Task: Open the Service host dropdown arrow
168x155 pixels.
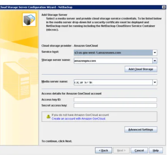Action: pos(155,53)
